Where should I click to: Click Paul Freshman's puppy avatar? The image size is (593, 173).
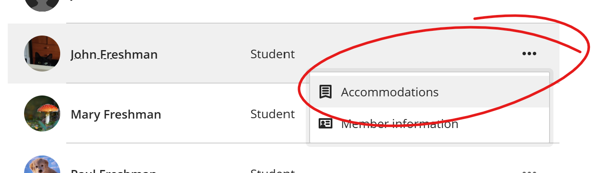[x=42, y=164]
